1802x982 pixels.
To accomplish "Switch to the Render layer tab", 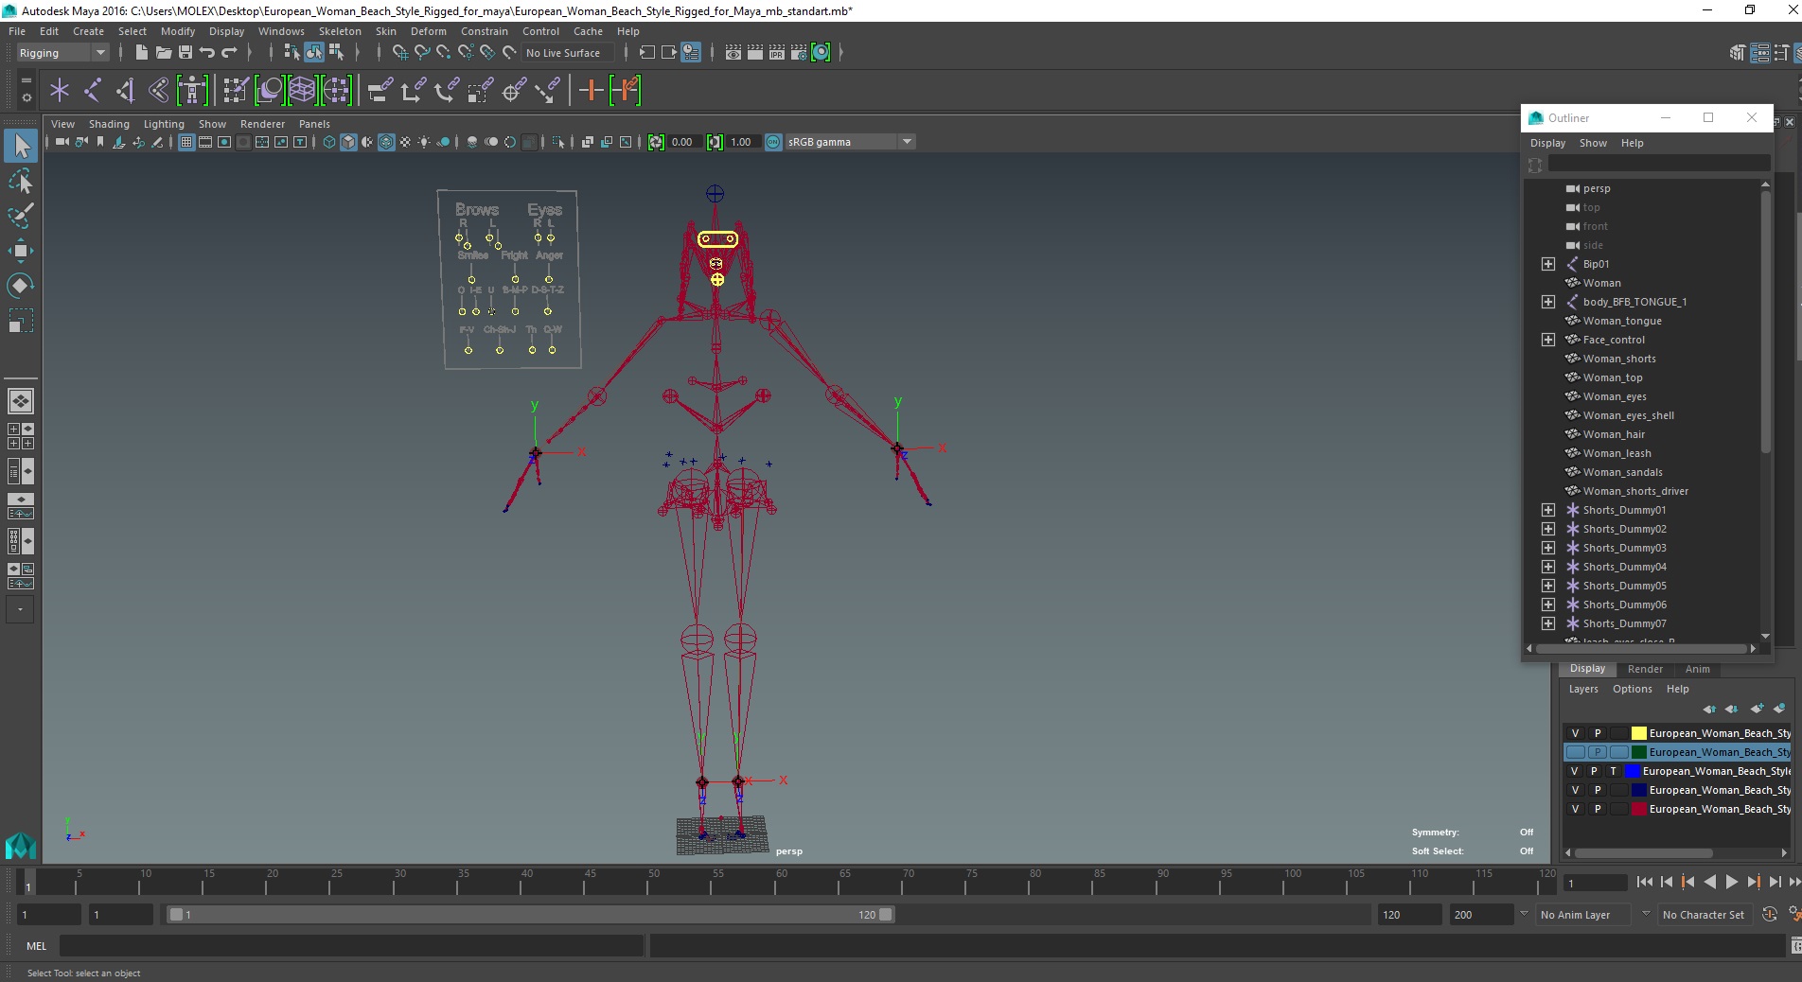I will click(x=1645, y=669).
